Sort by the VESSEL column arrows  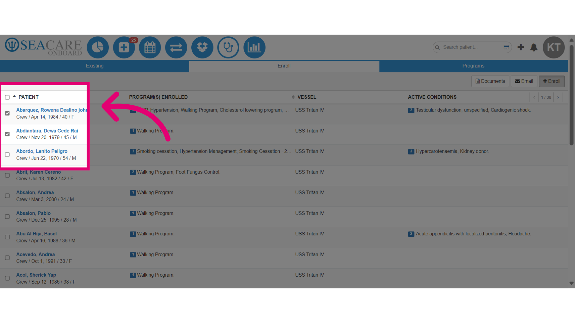pos(293,97)
